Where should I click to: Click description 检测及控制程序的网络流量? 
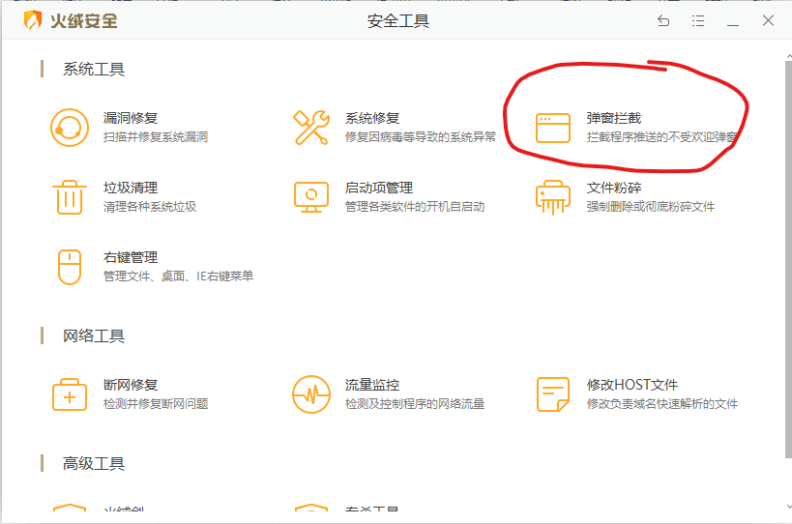coord(415,403)
